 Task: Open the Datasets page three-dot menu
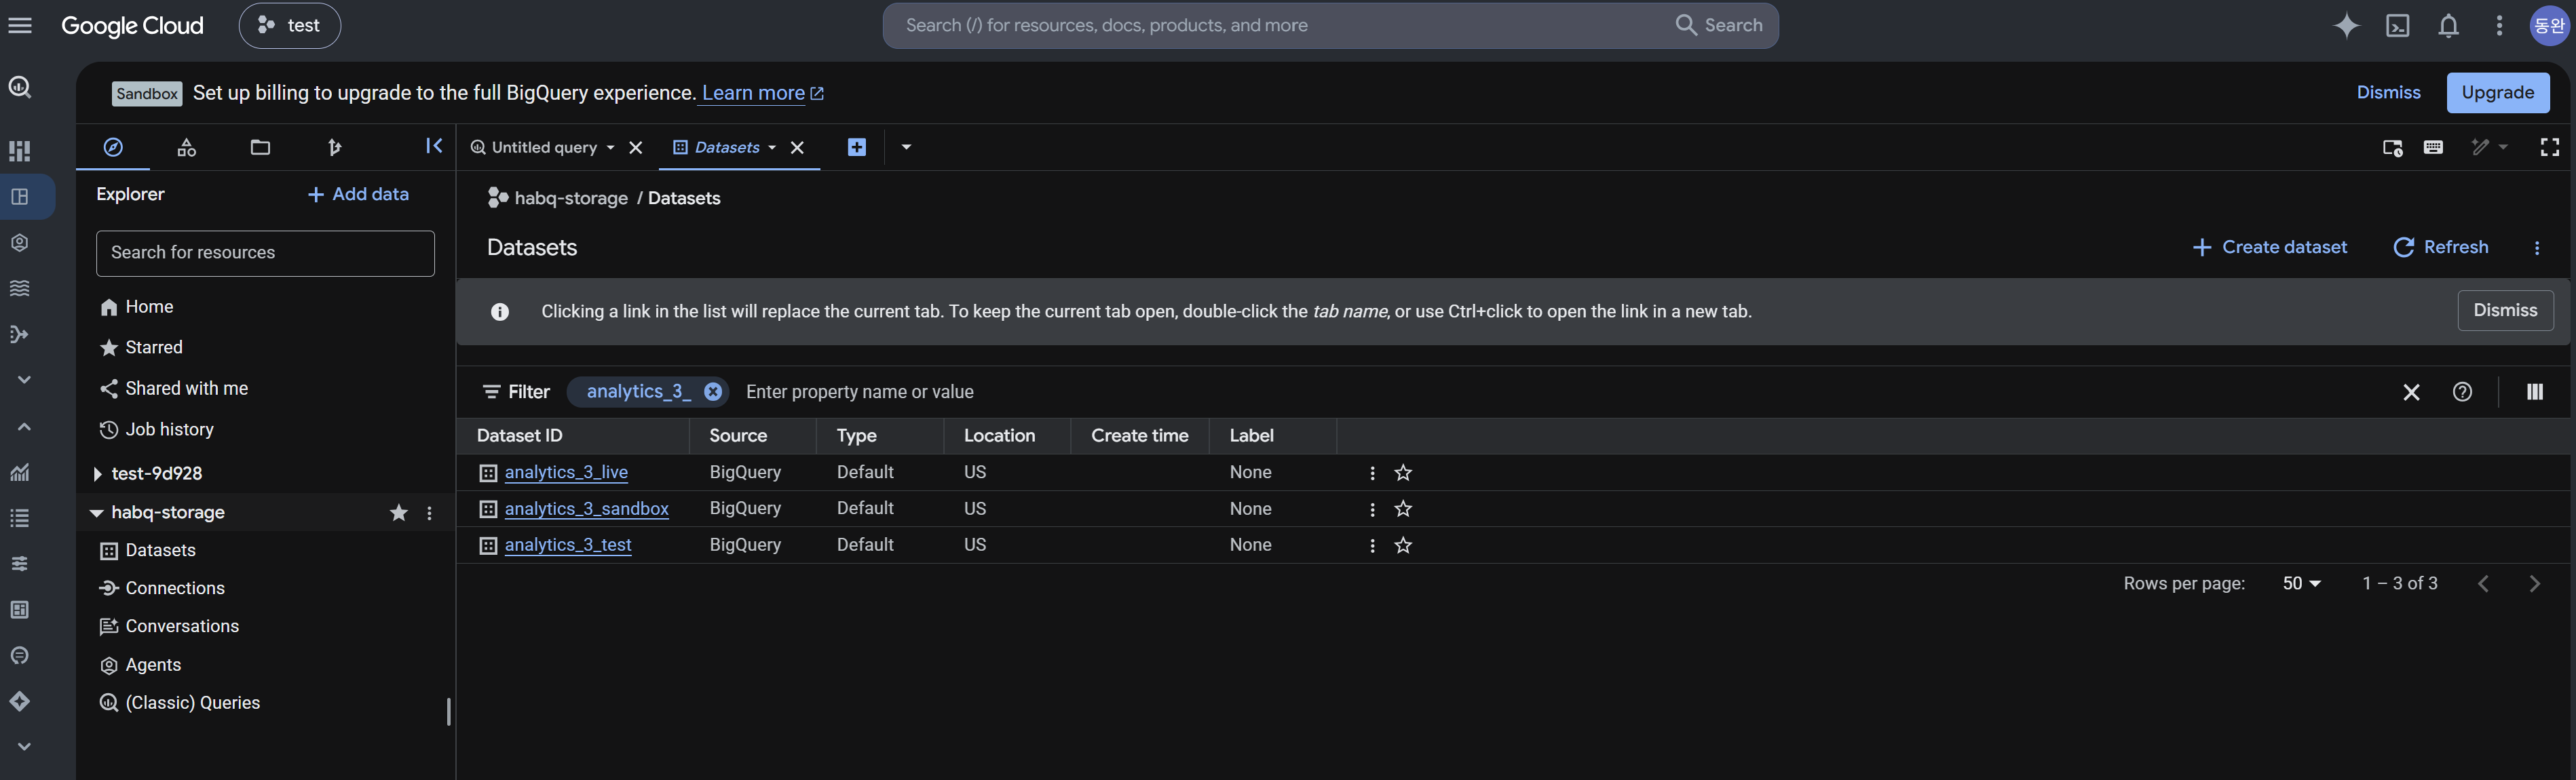click(2536, 248)
